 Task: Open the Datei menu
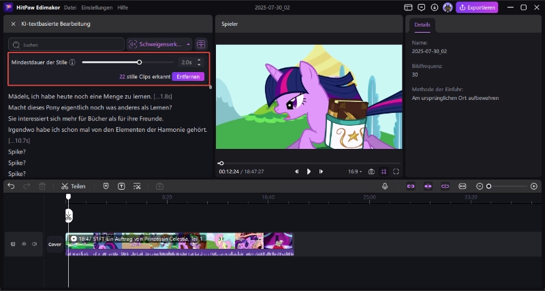click(x=70, y=7)
